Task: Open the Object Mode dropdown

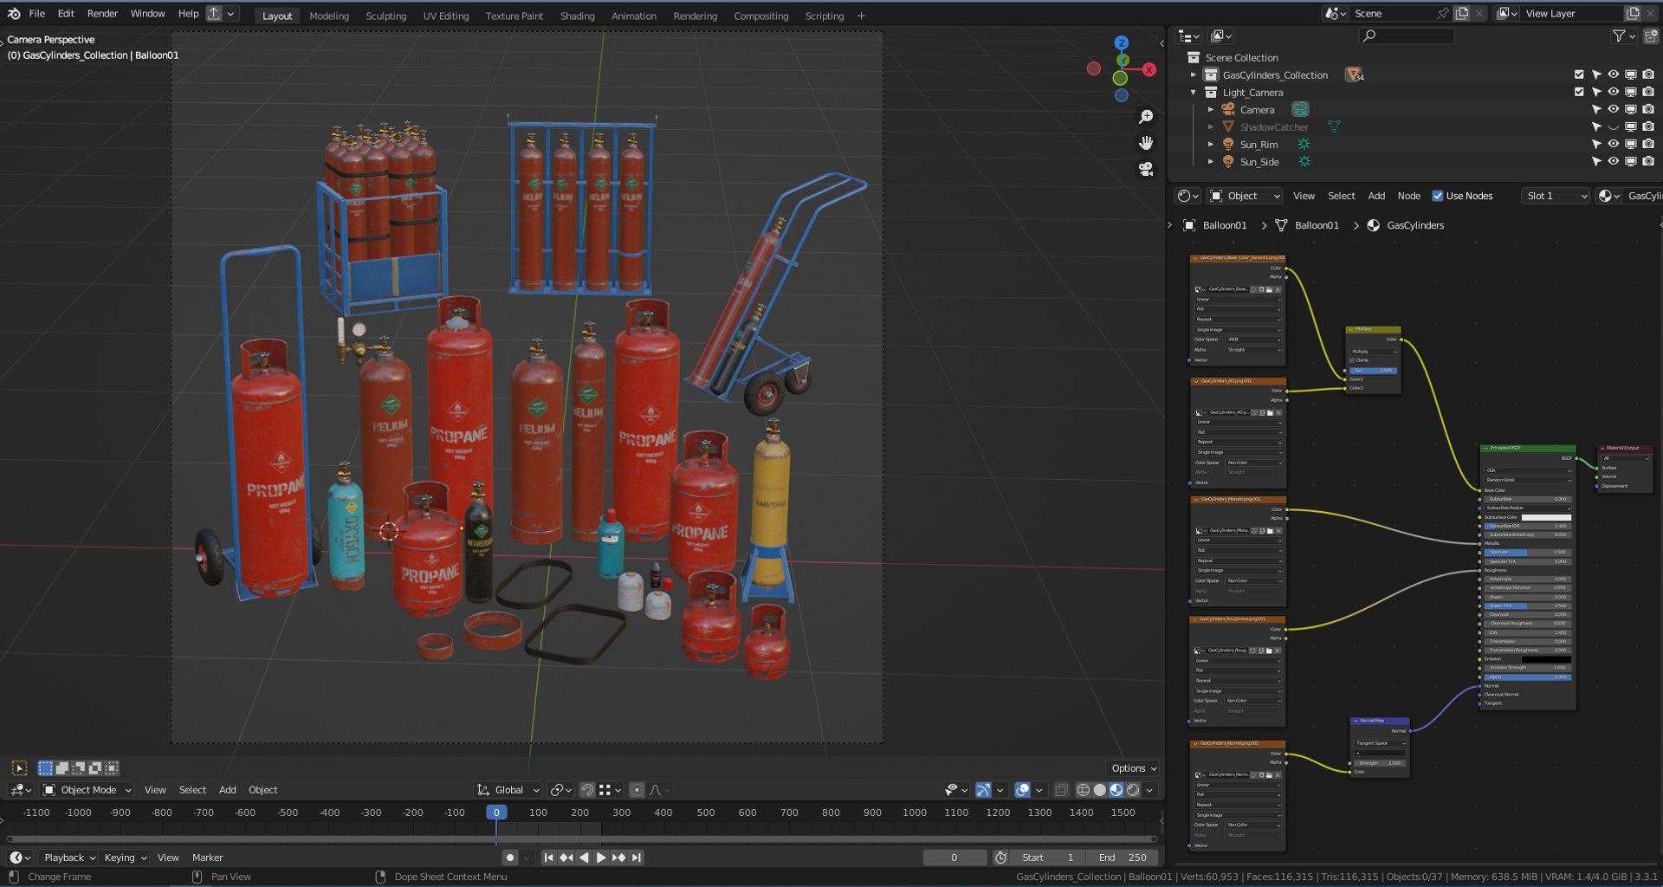Action: 87,790
